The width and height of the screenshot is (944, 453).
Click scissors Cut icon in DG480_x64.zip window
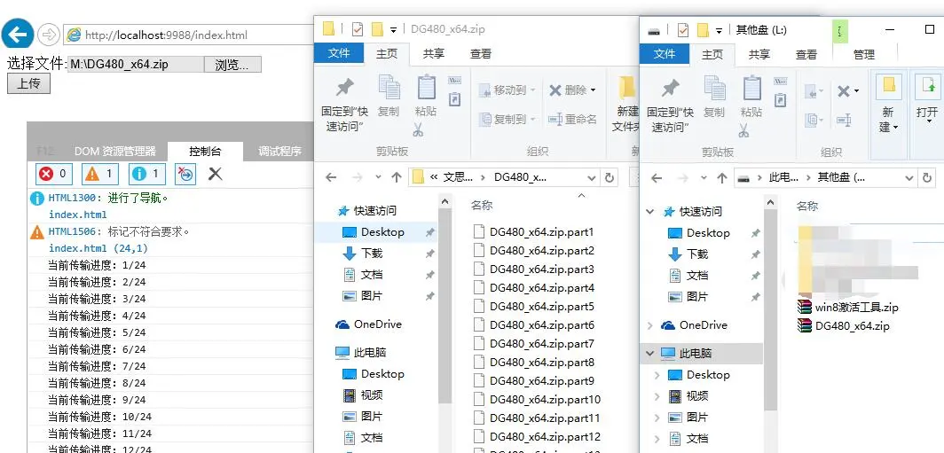click(419, 129)
